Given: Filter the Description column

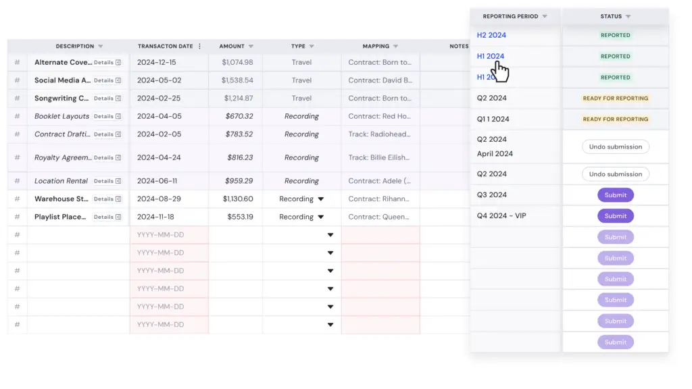Looking at the screenshot, I should [101, 47].
